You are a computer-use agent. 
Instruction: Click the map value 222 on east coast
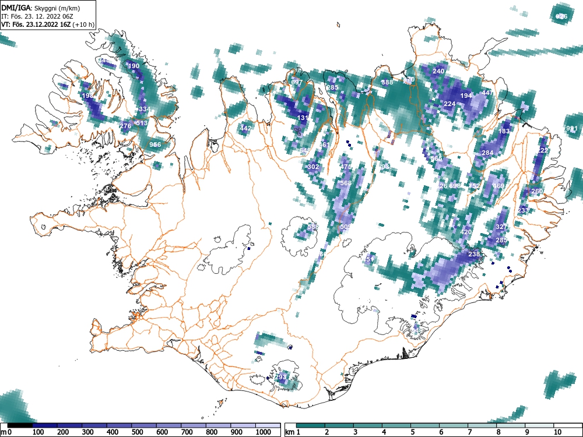(x=542, y=150)
